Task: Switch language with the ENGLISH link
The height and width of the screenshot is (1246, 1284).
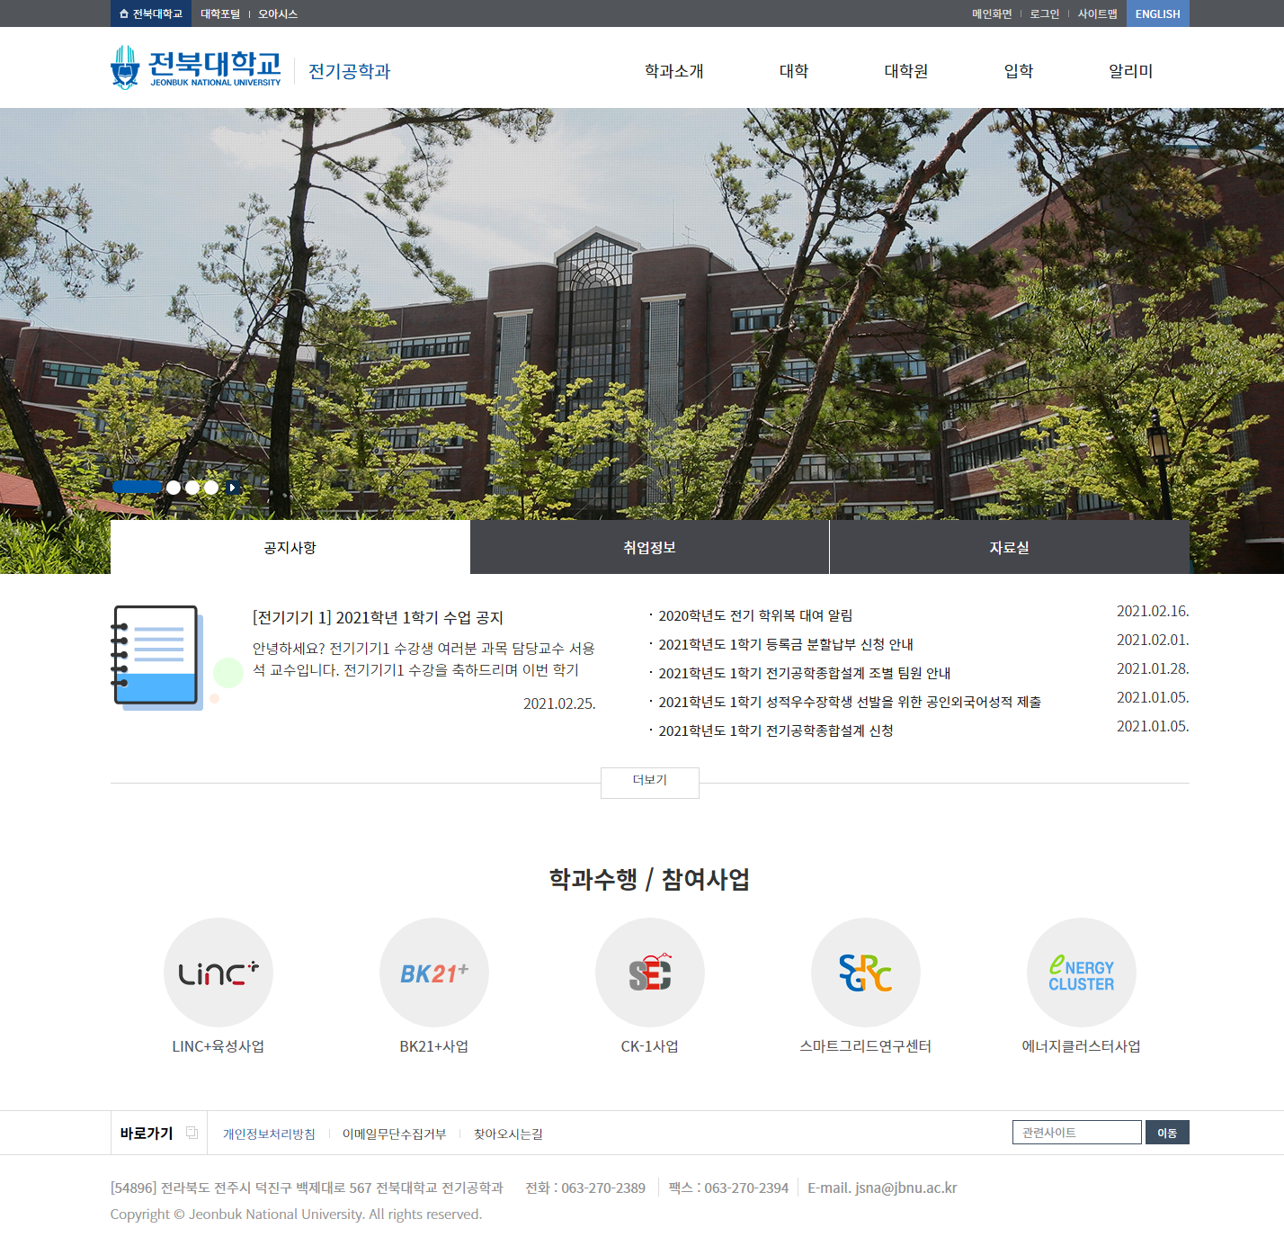Action: pos(1157,13)
